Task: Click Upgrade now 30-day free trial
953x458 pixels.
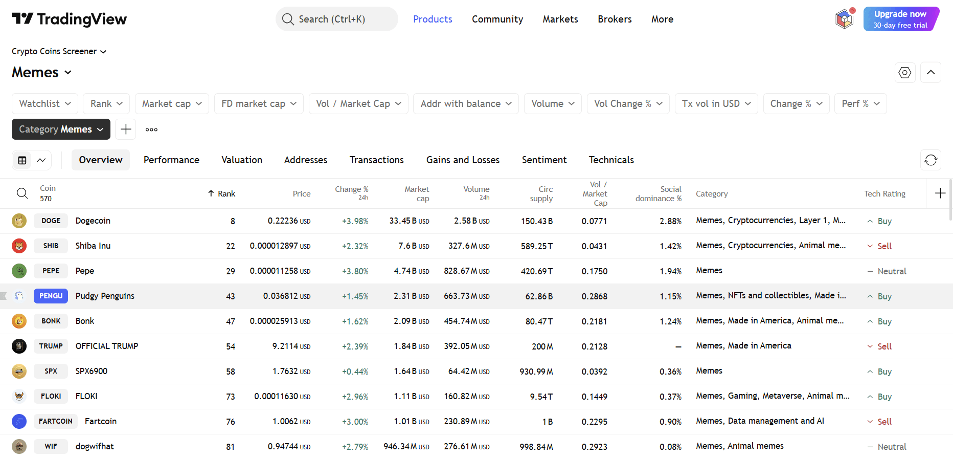Action: pos(901,19)
